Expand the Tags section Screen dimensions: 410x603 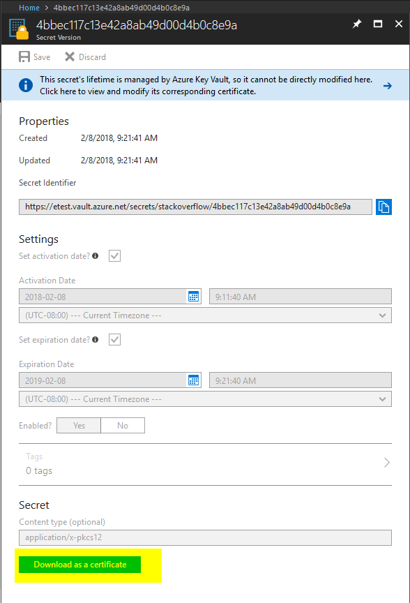tap(387, 462)
